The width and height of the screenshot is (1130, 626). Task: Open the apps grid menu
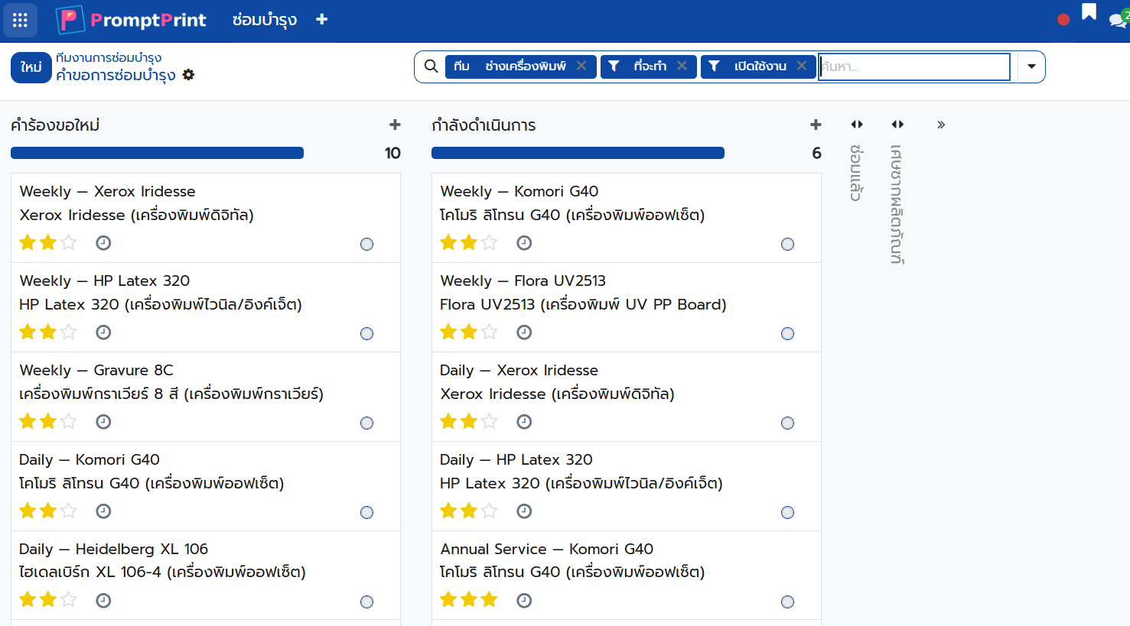(20, 20)
